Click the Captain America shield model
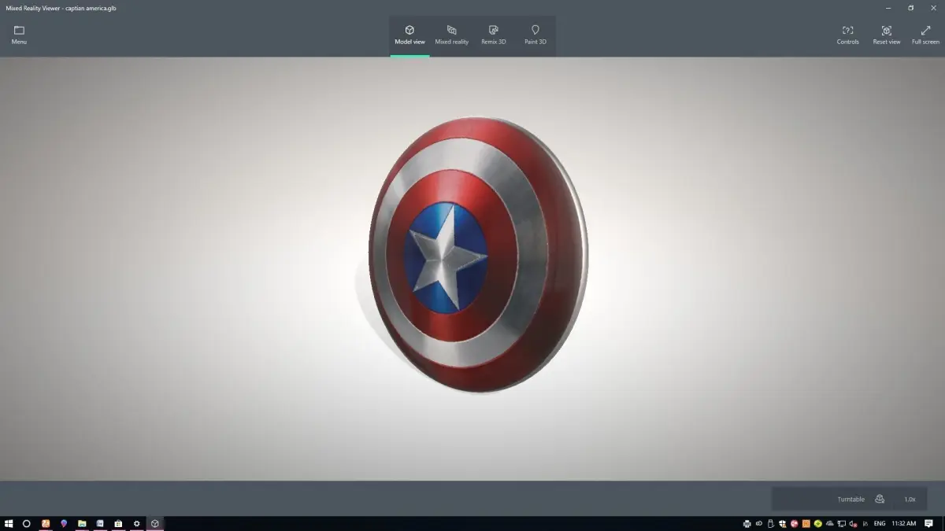 [478, 254]
